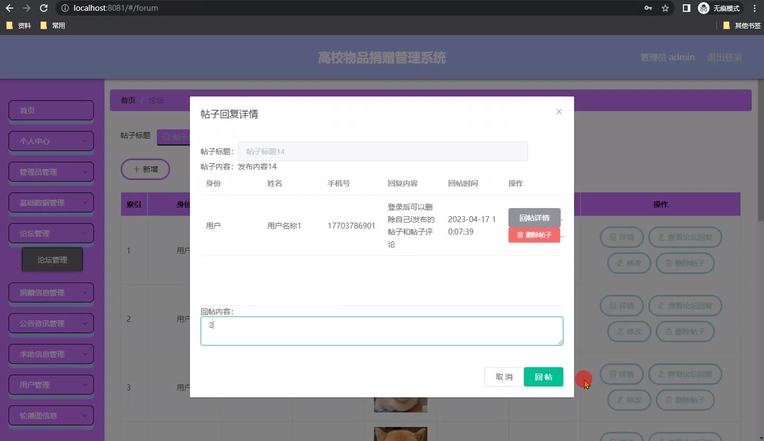The image size is (764, 441).
Task: Open the saved passwords key icon
Action: click(648, 8)
